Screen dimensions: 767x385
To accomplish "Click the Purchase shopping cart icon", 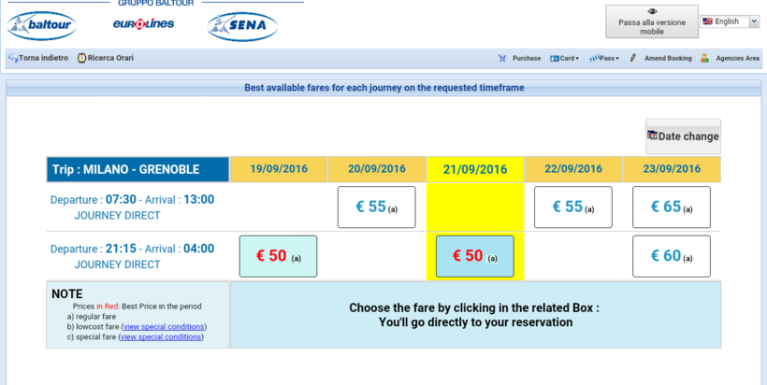I will [502, 58].
